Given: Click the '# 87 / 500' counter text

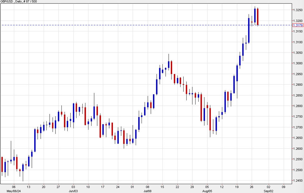Looking at the screenshot, I should 31,2.
